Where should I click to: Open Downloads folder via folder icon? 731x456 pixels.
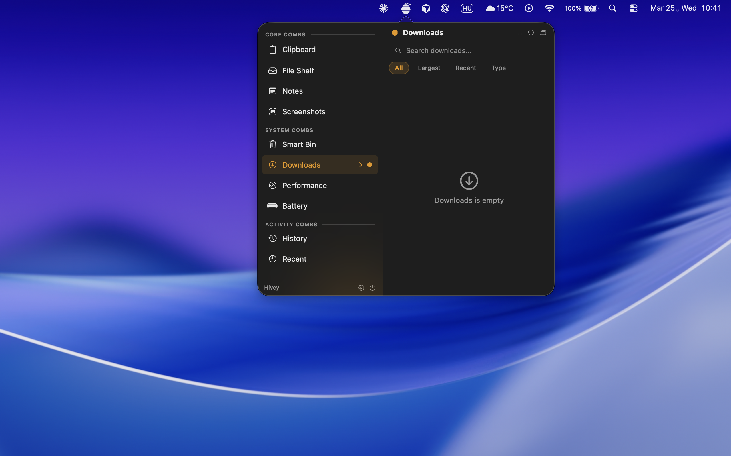[543, 32]
